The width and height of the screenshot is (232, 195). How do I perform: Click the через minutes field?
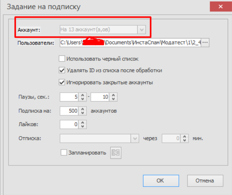(x=171, y=138)
